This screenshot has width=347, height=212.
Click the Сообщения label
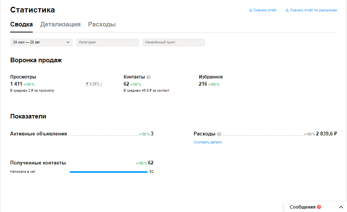pos(303,207)
